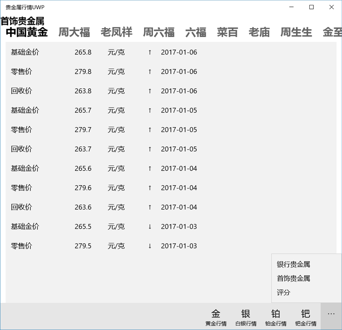The width and height of the screenshot is (342, 330).
Task: Close the 贵金属行情UWP window
Action: point(331,7)
